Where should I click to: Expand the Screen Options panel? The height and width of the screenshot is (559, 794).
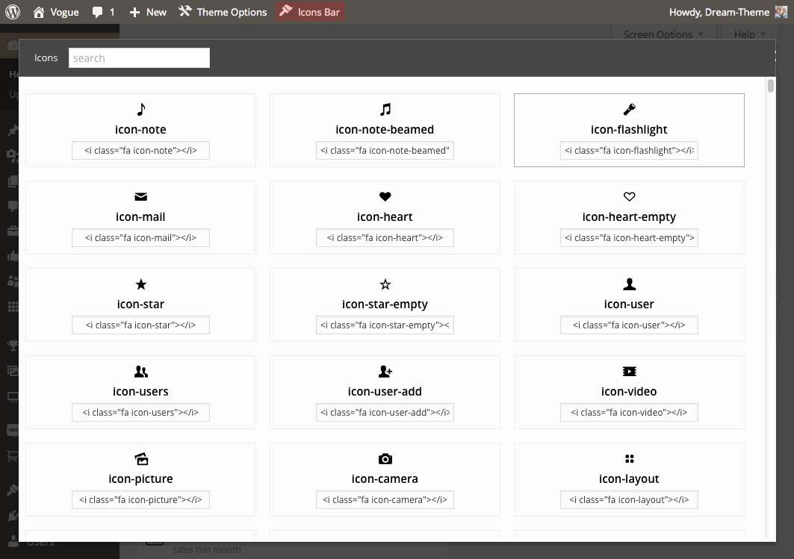(x=663, y=34)
